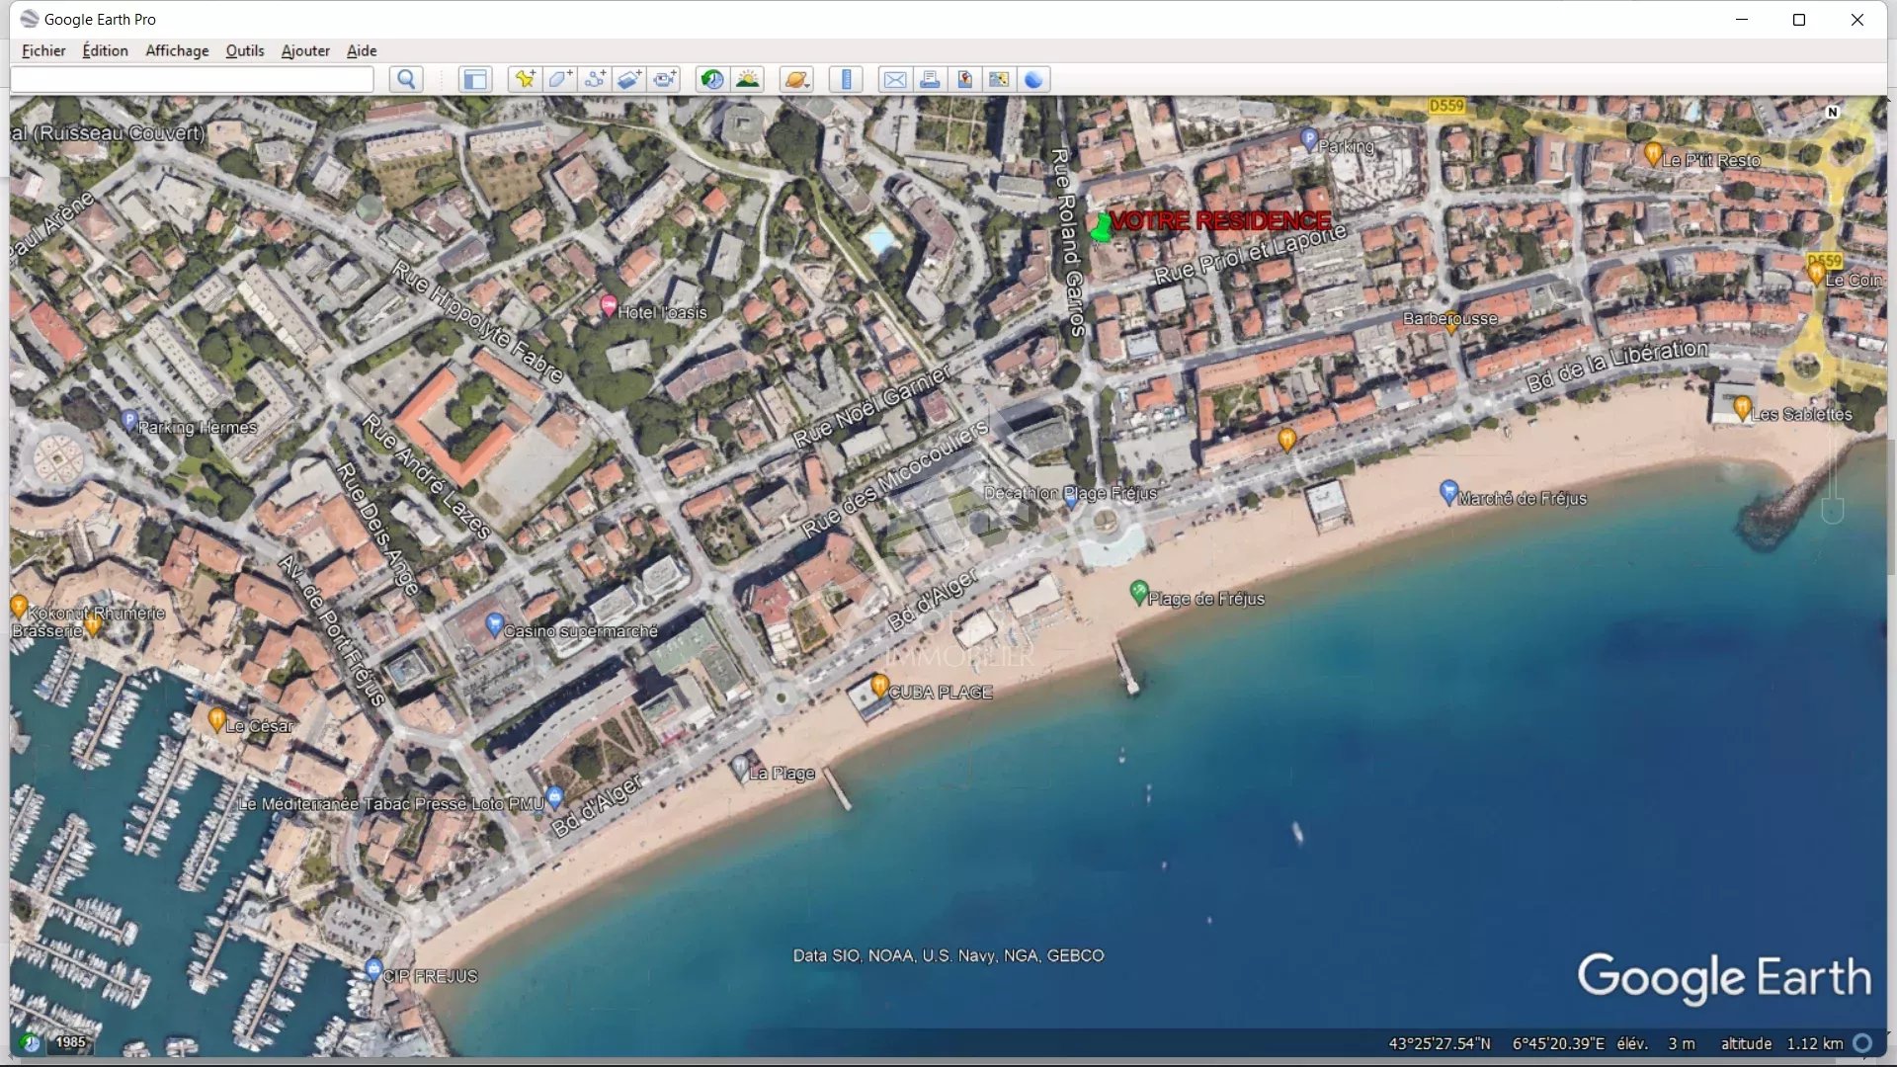This screenshot has height=1067, width=1897.
Task: Click the VOTRE RESIDENCE placemark
Action: click(1101, 226)
